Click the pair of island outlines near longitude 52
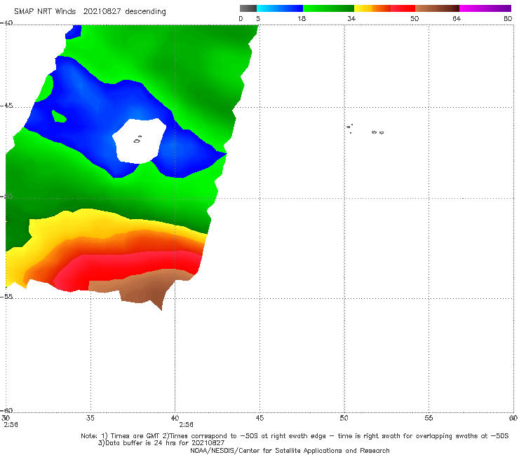The height and width of the screenshot is (455, 519). (x=377, y=132)
